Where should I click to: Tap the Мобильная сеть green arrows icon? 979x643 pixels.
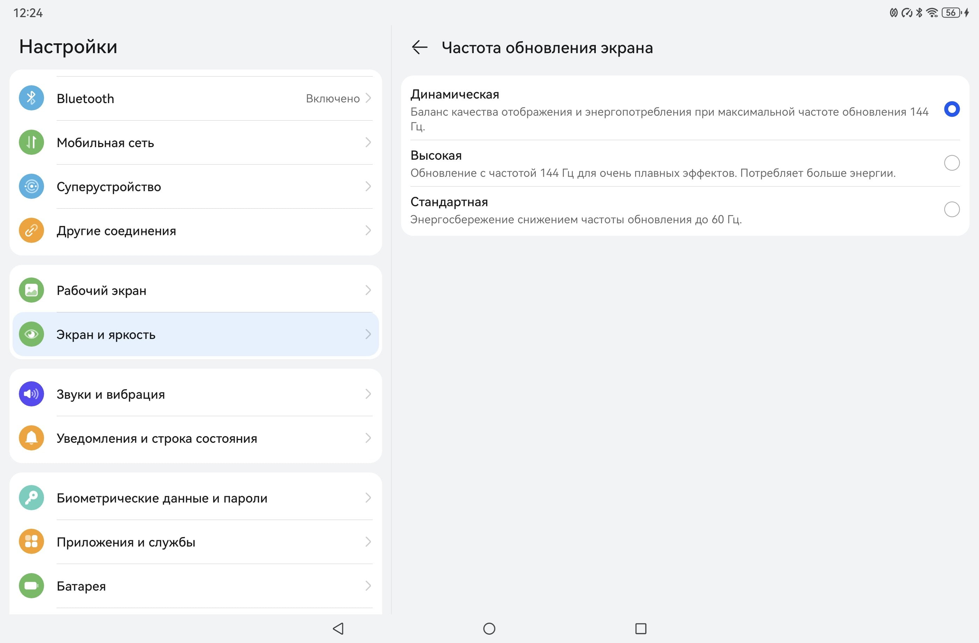[x=31, y=142]
